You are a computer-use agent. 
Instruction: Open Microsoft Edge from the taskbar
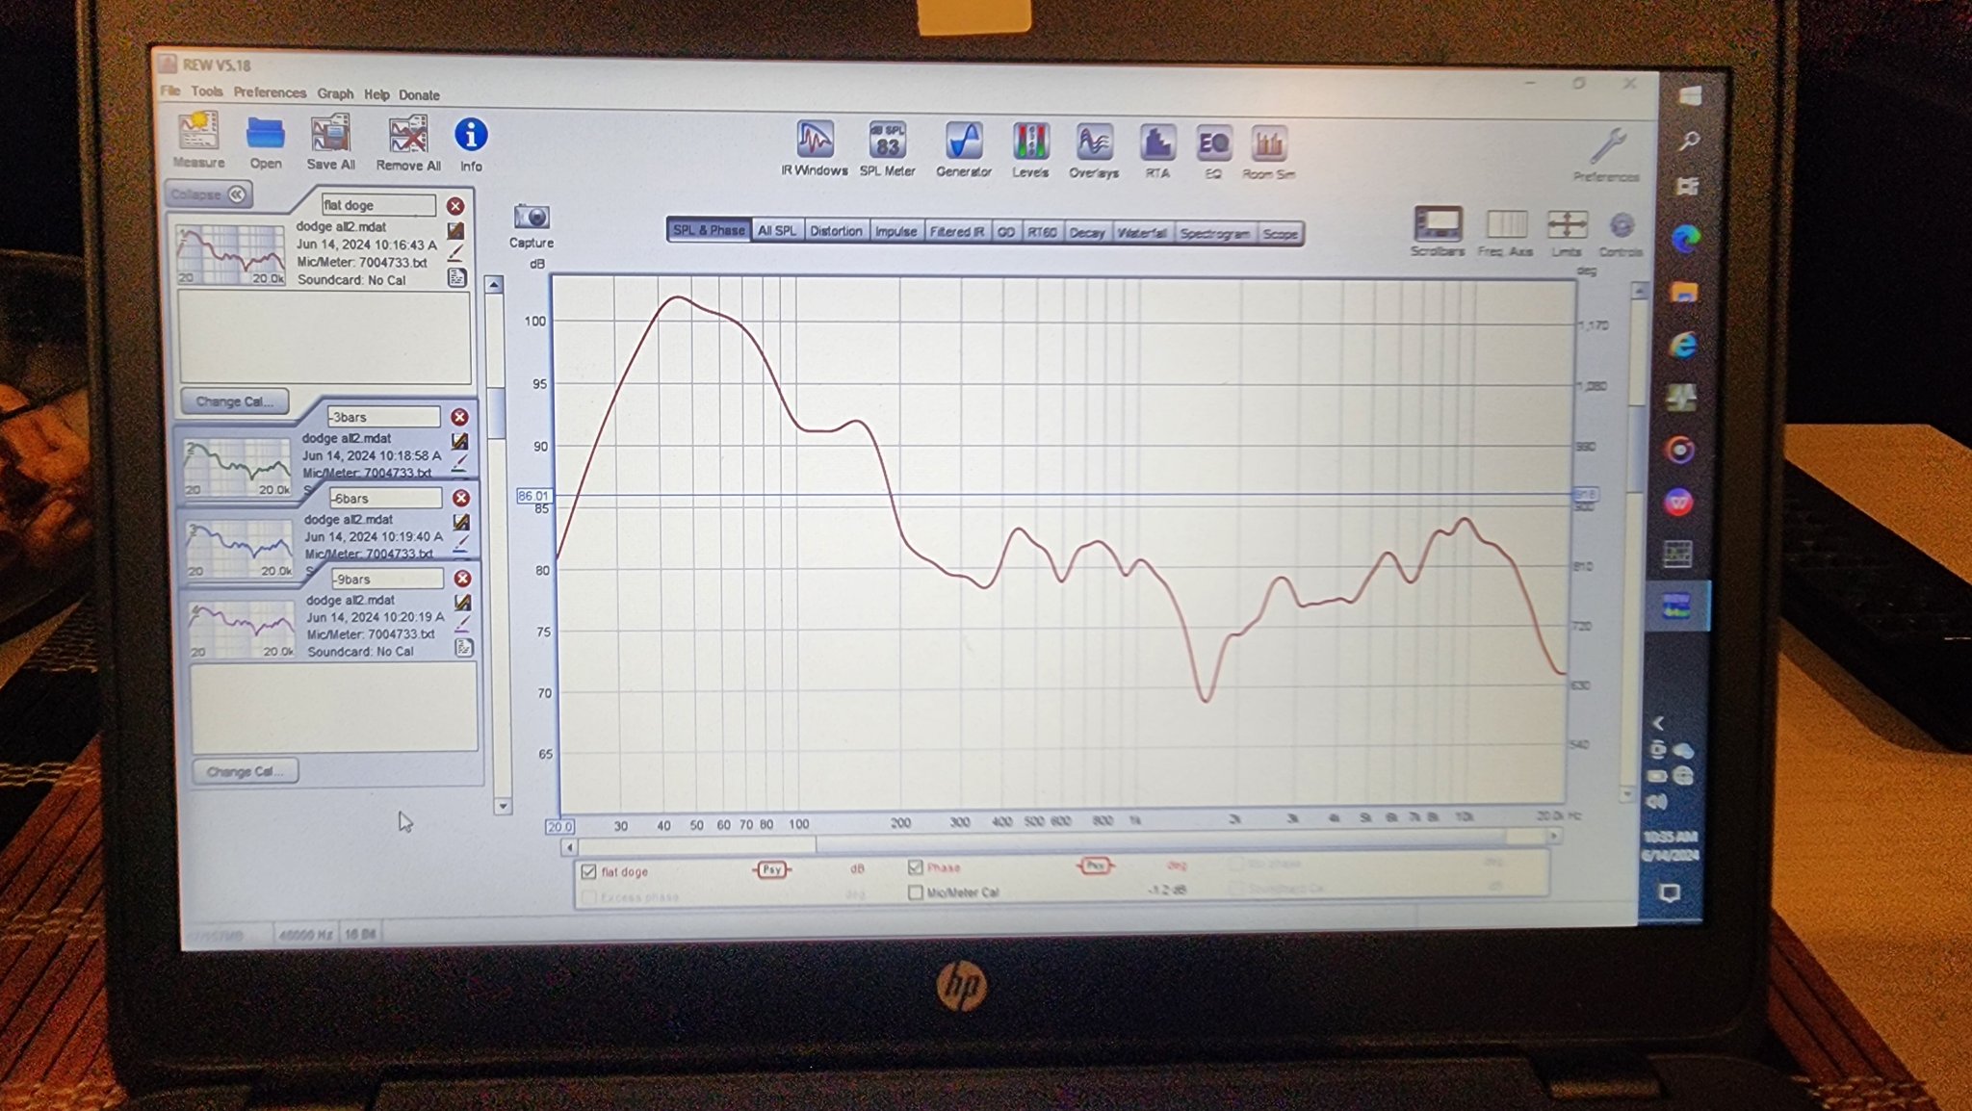(1685, 239)
